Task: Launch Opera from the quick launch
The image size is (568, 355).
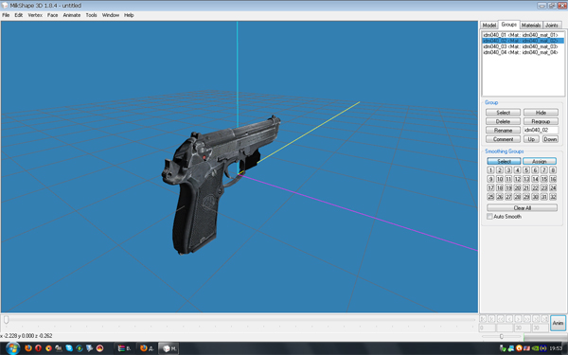Action: tap(39, 348)
